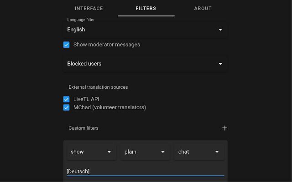Open the 'show' filter action dropdown
This screenshot has width=292, height=182.
click(x=87, y=152)
